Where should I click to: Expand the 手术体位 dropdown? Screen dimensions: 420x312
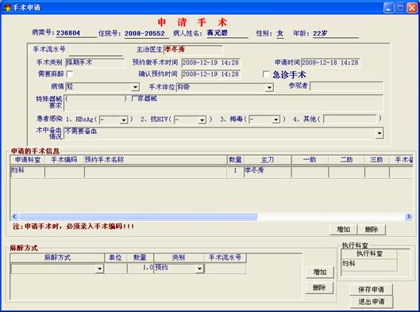[269, 87]
